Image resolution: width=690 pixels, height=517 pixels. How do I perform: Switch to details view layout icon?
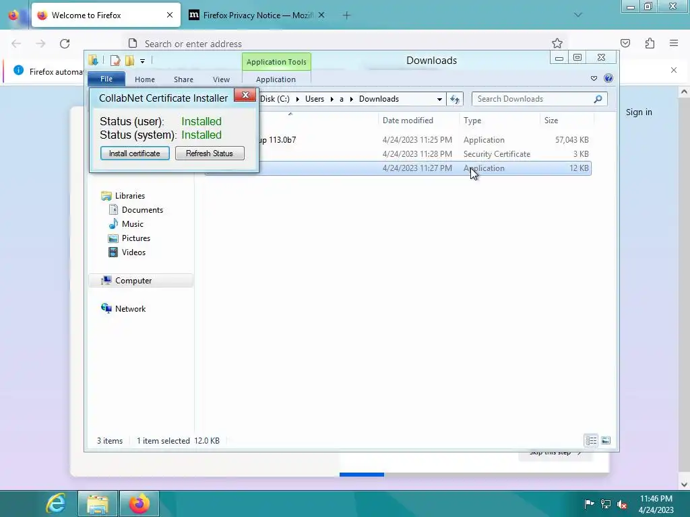591,440
